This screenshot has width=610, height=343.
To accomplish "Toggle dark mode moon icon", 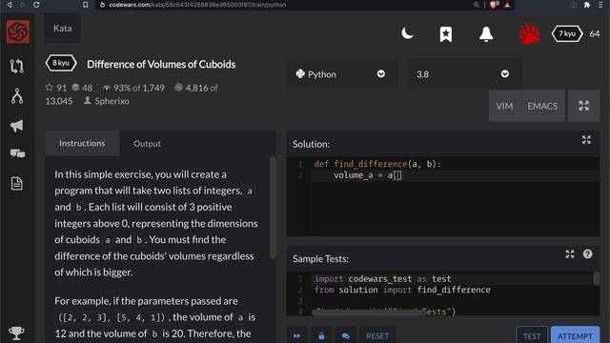I will 407,33.
